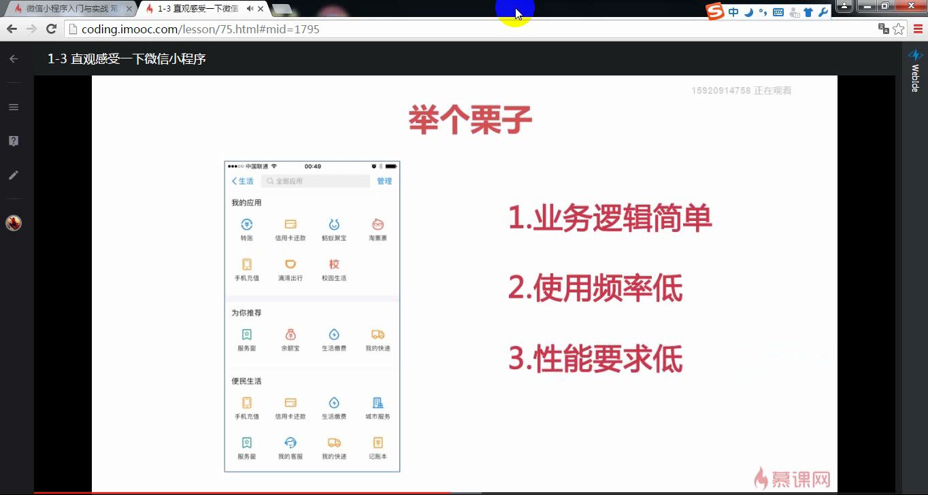Viewport: 928px width, 495px height.
Task: Open a new browser tab
Action: click(282, 9)
